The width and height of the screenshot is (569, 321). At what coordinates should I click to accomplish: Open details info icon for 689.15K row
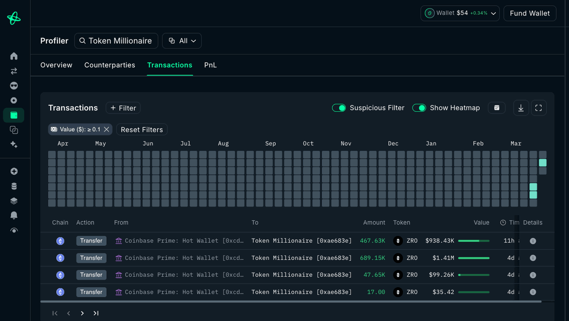pyautogui.click(x=533, y=258)
